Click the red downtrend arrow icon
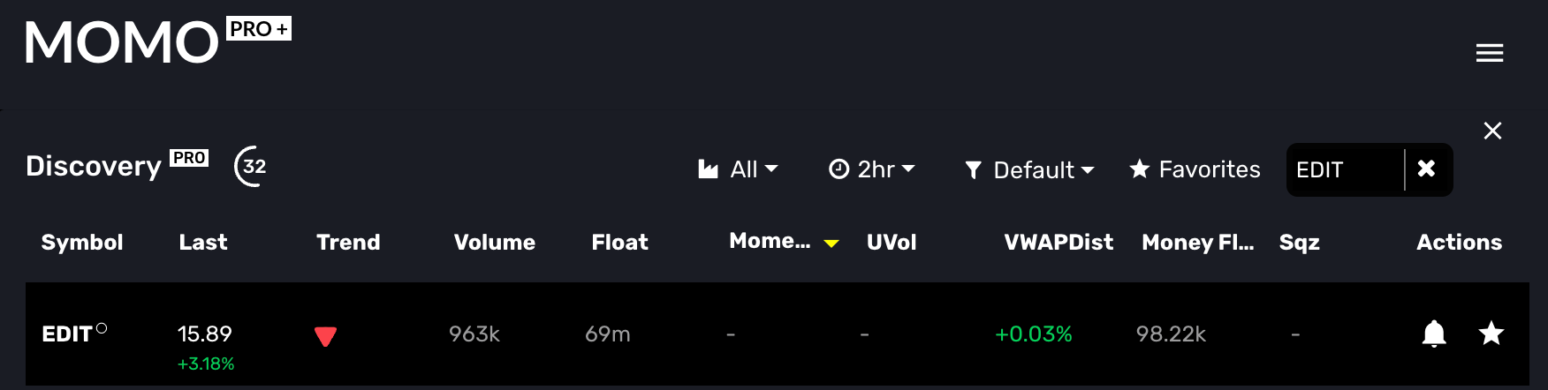This screenshot has height=390, width=1548. (325, 336)
